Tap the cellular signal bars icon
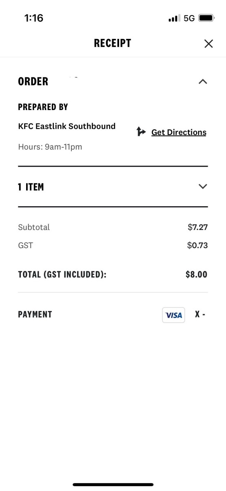Screen dimensions: 226x491 174,18
